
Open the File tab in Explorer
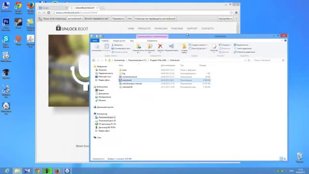coord(95,41)
